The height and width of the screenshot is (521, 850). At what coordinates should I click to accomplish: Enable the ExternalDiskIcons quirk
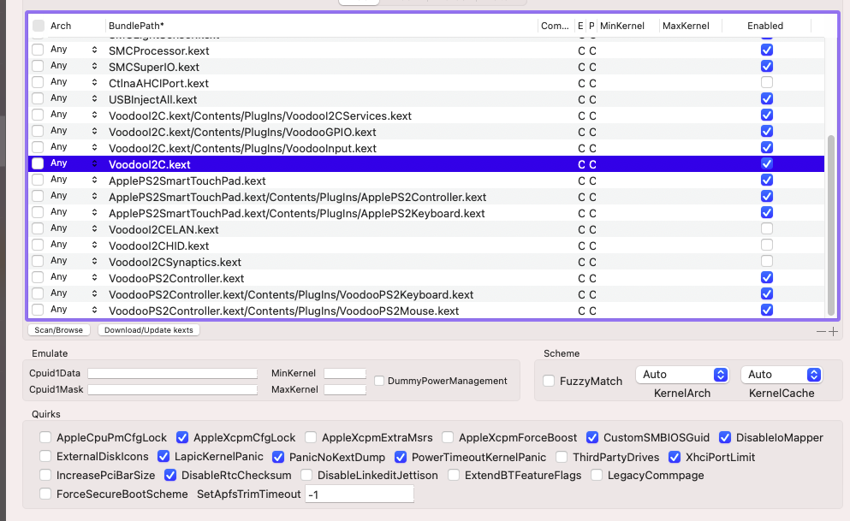[x=45, y=456]
